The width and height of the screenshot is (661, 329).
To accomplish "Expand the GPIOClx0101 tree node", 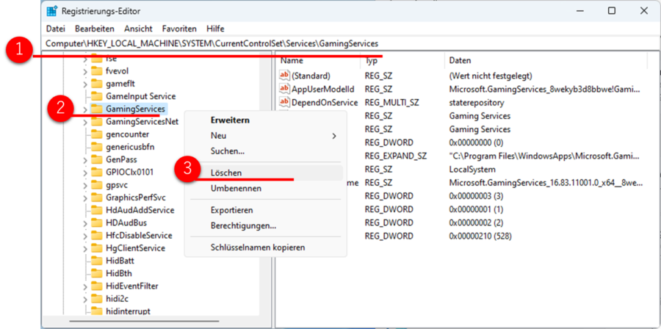I will click(85, 173).
